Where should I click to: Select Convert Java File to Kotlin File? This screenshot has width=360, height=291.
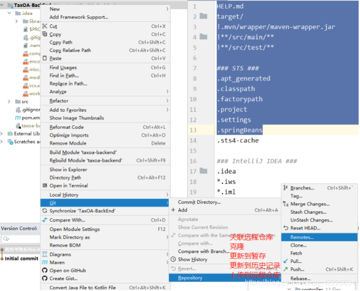pos(105,287)
